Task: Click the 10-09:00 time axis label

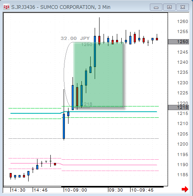Action: coord(76,190)
